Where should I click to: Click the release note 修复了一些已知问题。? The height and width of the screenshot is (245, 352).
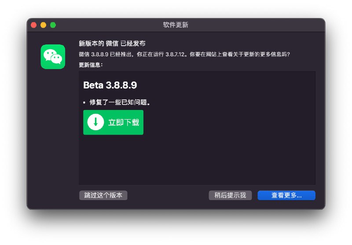point(120,102)
